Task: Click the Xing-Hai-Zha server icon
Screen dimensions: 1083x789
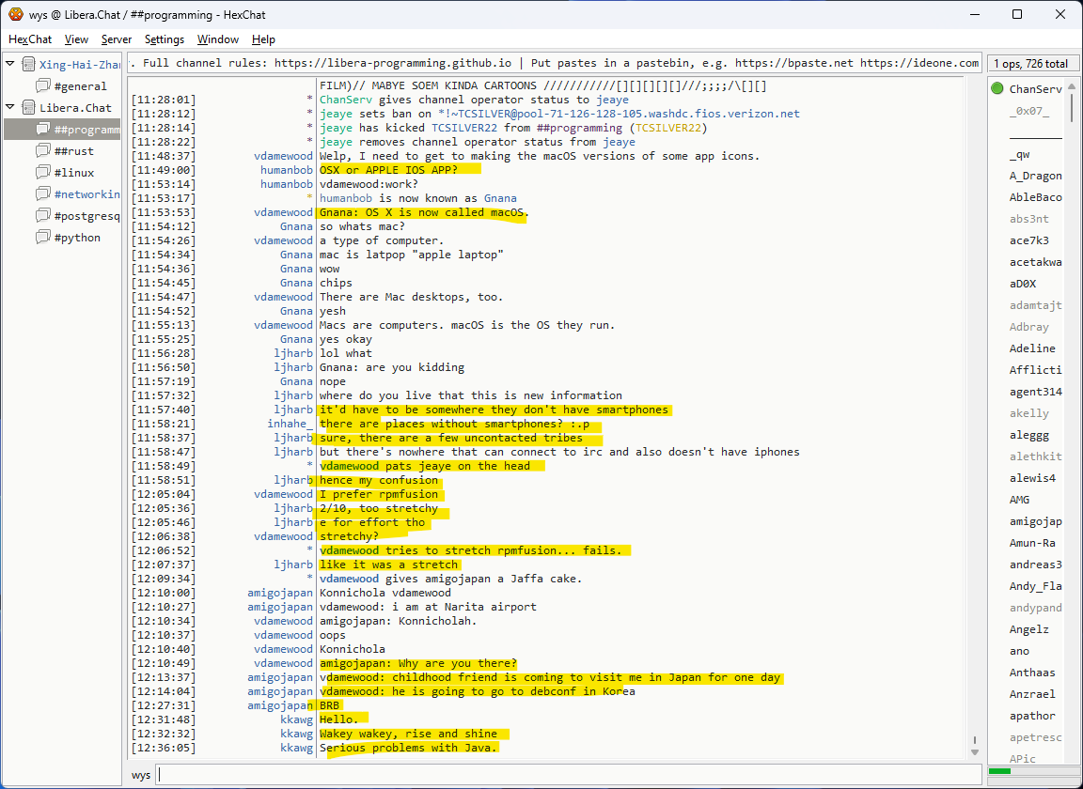Action: [x=28, y=65]
